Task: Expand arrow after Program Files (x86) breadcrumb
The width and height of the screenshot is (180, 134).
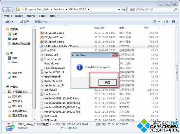Action: (51, 10)
